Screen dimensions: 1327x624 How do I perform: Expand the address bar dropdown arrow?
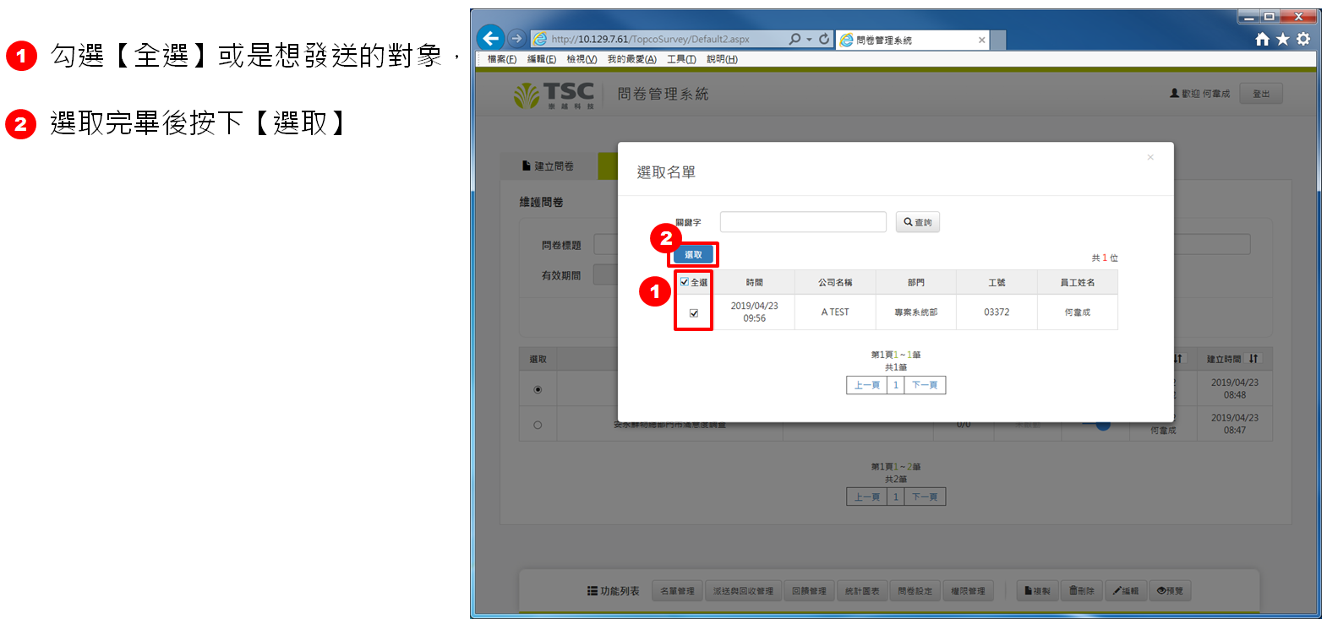coord(809,40)
